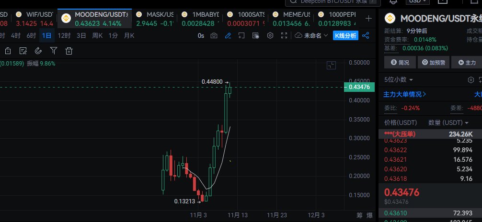Screen dimensions: 482x222
Task: Open the 未命名 cloud layout dropdown
Action: [311, 35]
